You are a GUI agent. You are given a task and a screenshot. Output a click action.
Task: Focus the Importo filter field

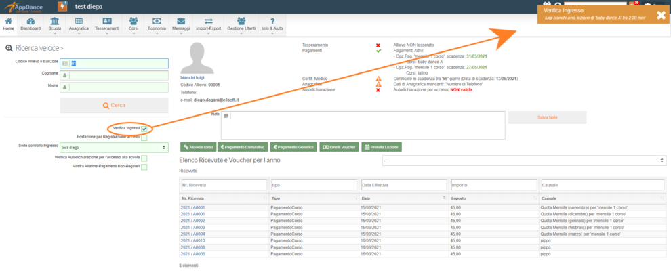494,185
